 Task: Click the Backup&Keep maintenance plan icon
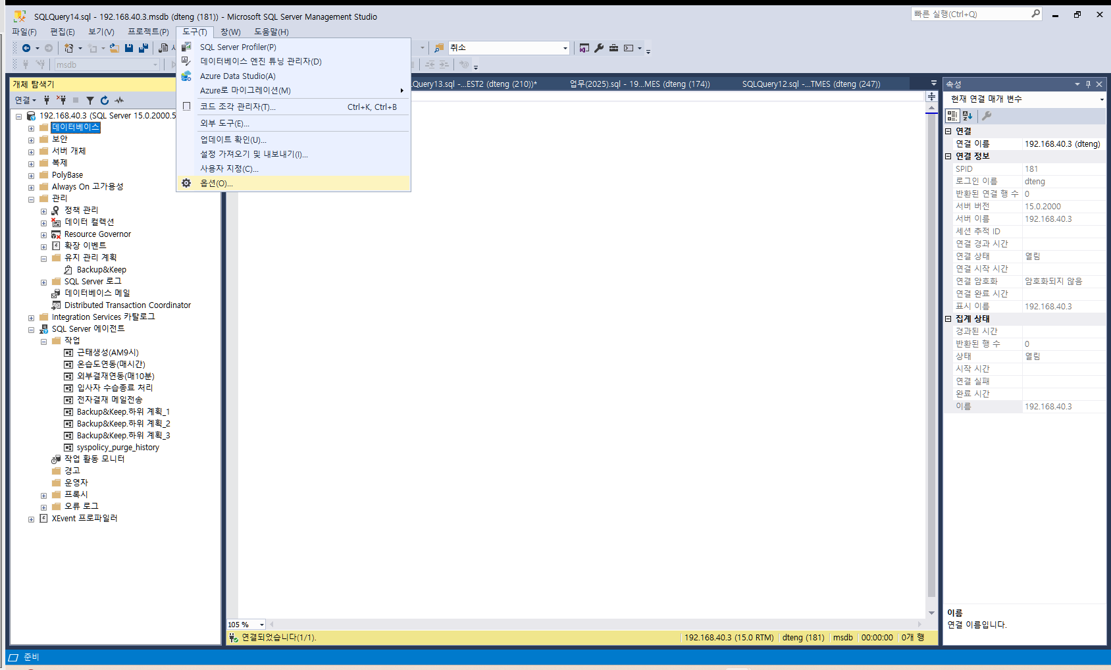68,270
